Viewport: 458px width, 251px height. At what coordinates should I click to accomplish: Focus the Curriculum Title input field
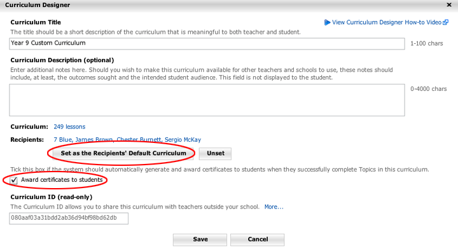[x=207, y=43]
